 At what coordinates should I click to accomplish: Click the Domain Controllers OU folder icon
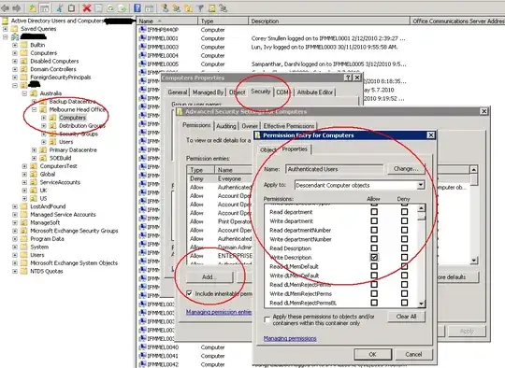(23, 69)
